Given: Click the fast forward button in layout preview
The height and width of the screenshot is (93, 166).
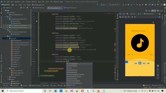Looking at the screenshot, I should click(149, 63).
